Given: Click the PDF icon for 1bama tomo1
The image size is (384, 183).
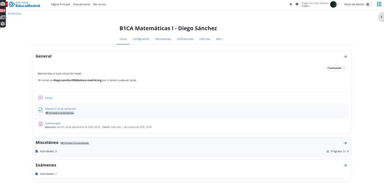Looking at the screenshot, I should click(x=40, y=110).
